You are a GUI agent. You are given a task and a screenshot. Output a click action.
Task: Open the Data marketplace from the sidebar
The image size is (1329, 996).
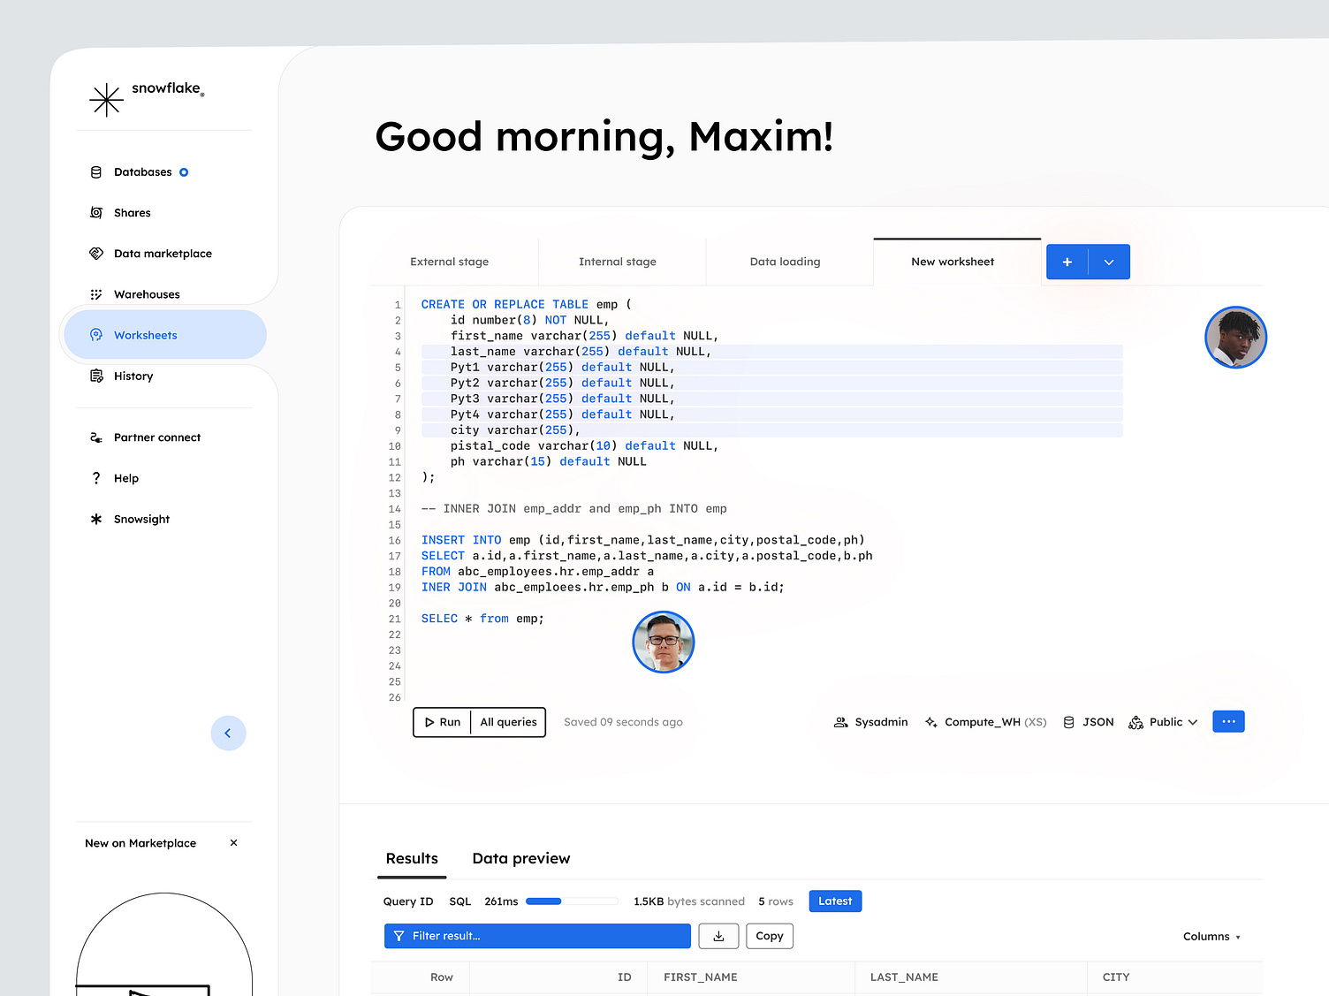click(96, 253)
